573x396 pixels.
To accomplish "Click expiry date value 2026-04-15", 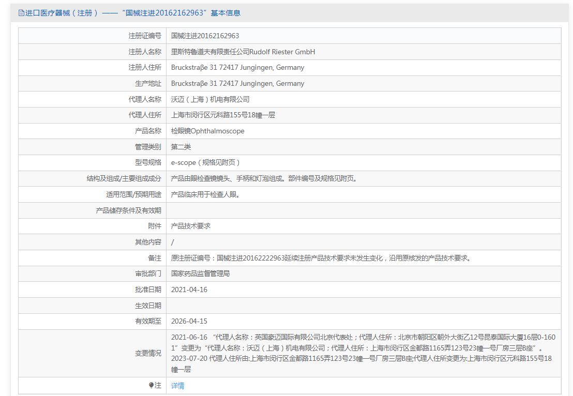I will 189,321.
